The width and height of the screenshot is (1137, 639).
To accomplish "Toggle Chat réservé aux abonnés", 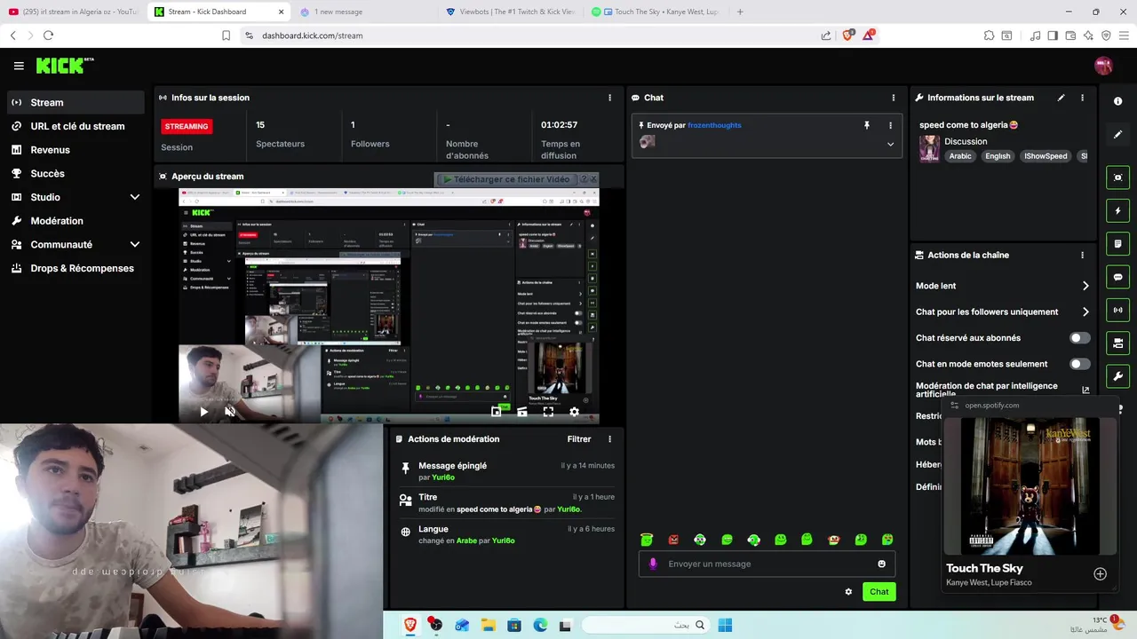I will [x=1079, y=338].
